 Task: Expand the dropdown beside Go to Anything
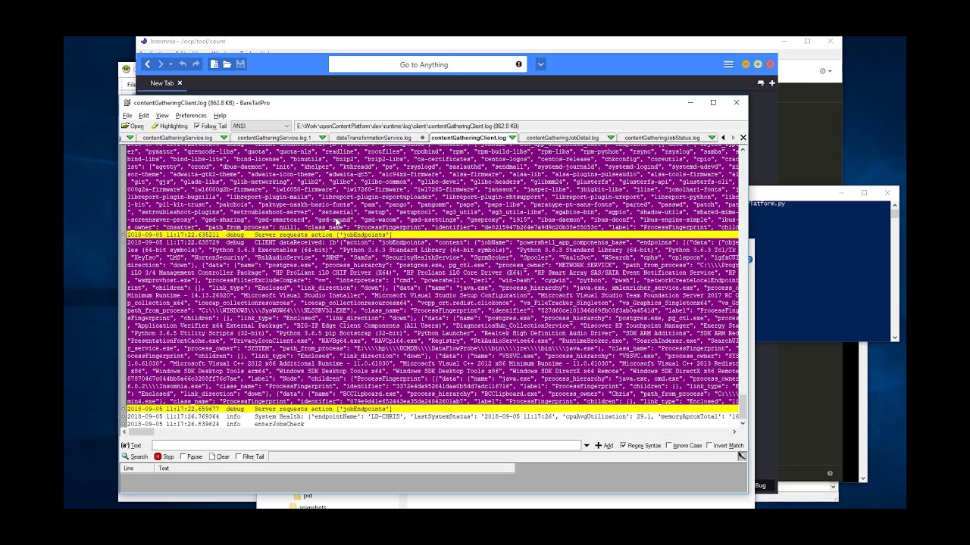[540, 64]
